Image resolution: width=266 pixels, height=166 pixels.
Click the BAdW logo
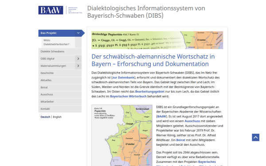[x=60, y=10]
